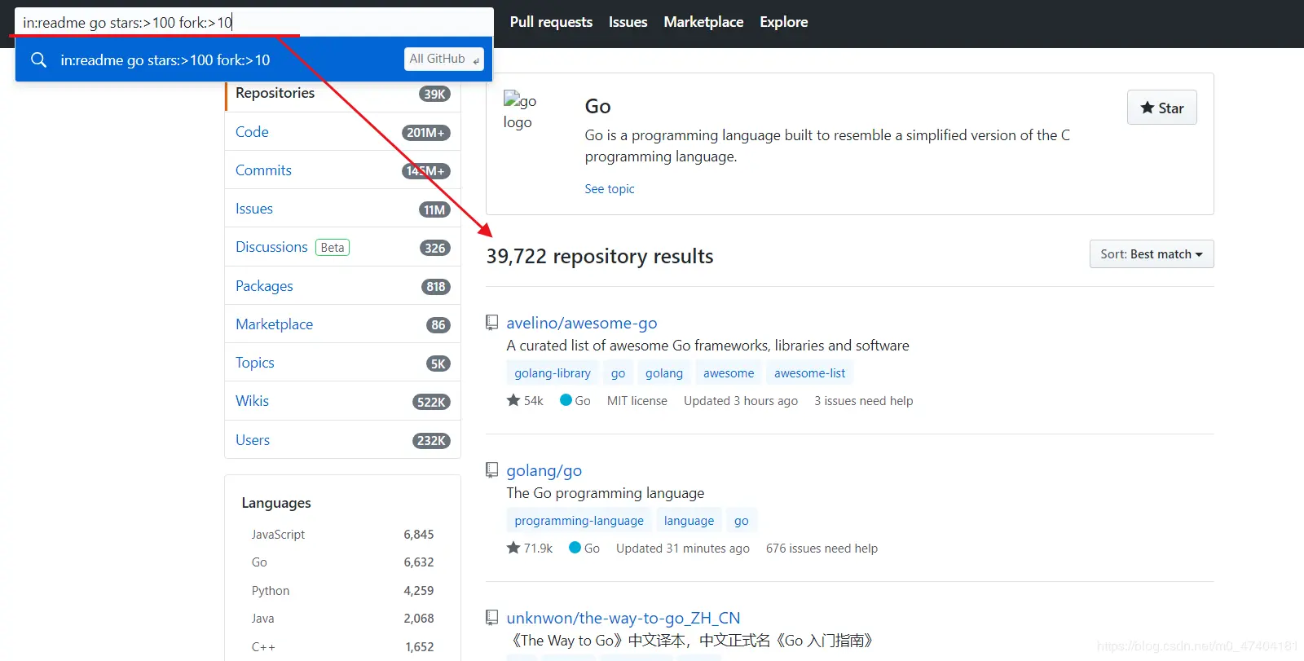Star the Go topic
The width and height of the screenshot is (1304, 661).
(x=1161, y=108)
